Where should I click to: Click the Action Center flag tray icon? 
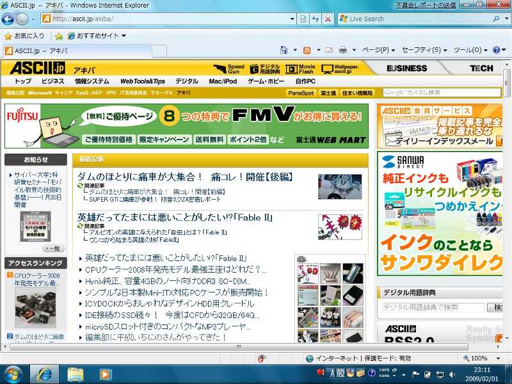coord(415,374)
